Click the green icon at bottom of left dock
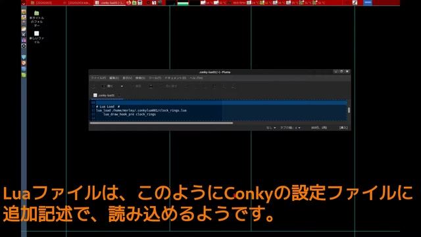421x237 pixels. click(24, 75)
